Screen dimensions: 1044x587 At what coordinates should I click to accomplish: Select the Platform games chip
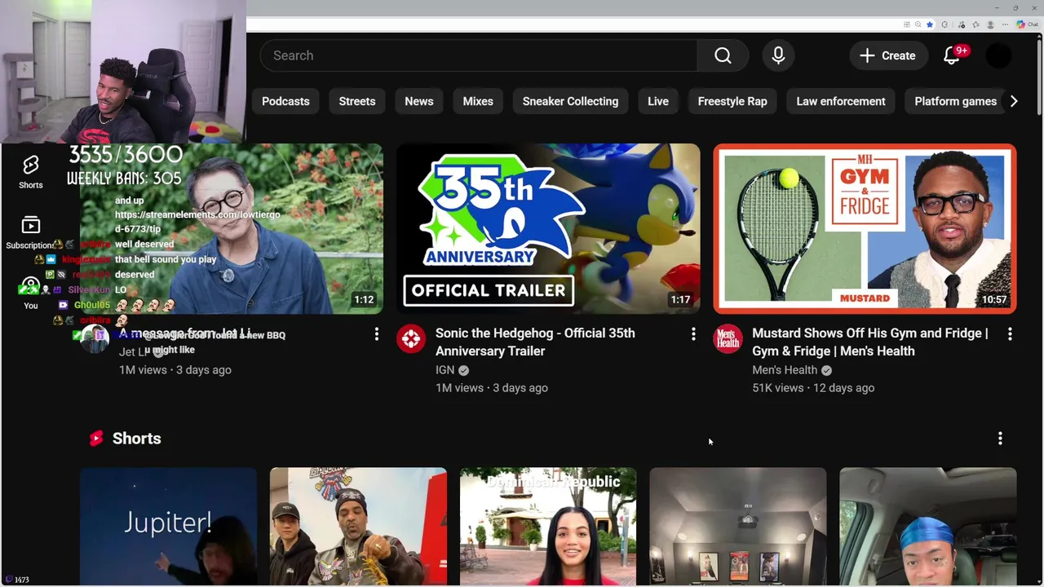coord(955,101)
